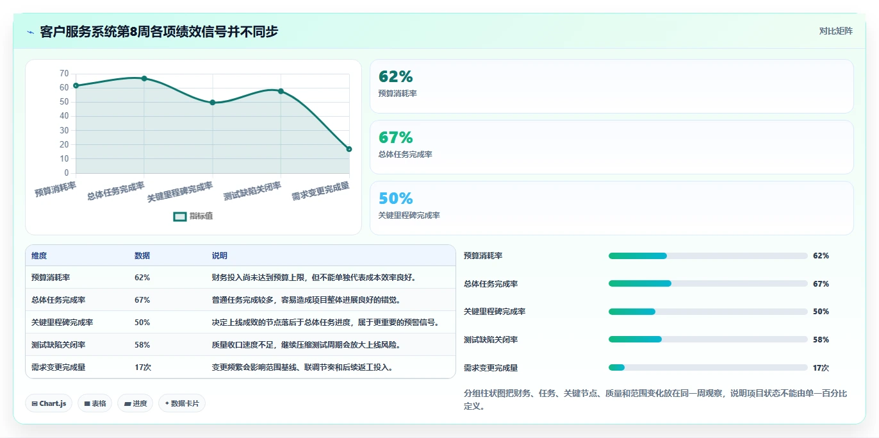
Task: Click the 预算消耗率 62% progress bar
Action: pos(708,256)
